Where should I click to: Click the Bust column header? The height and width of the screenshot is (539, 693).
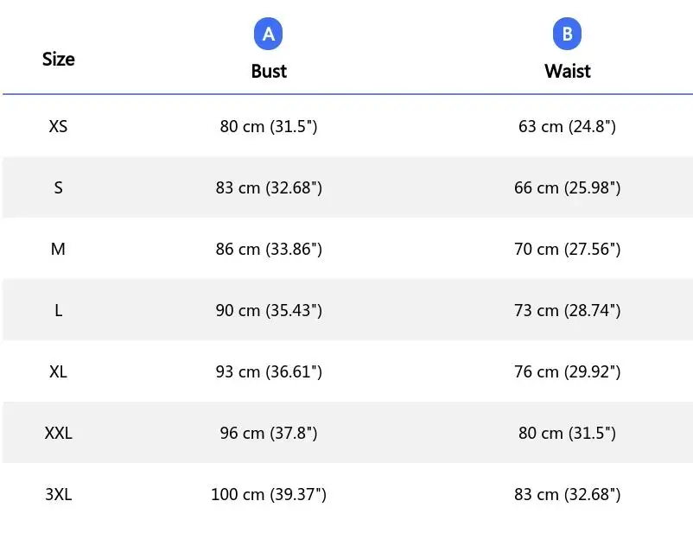coord(269,71)
